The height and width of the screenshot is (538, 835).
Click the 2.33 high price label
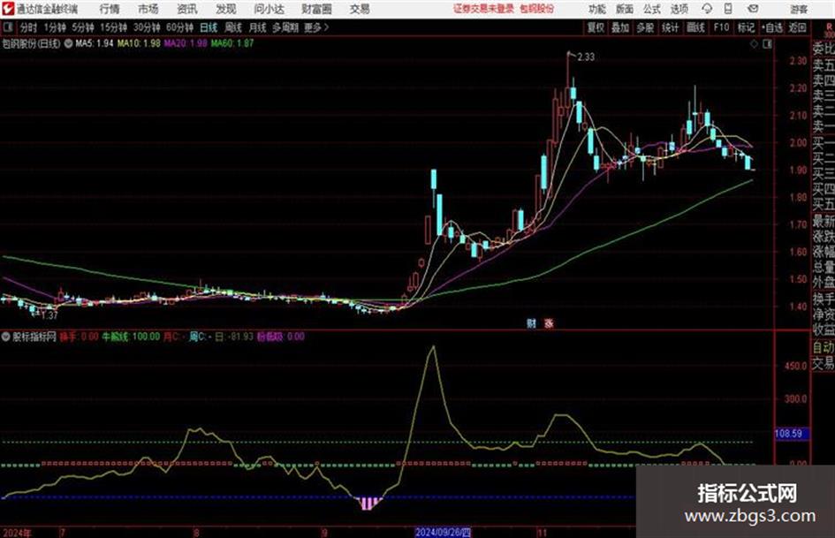click(x=586, y=57)
